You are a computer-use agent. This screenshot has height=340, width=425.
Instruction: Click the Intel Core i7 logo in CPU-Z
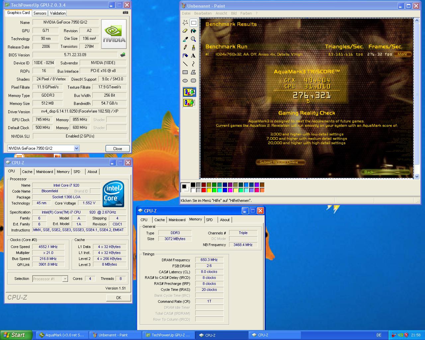coord(113,194)
